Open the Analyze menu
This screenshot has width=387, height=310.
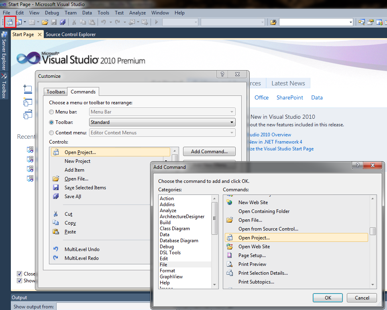(x=137, y=13)
